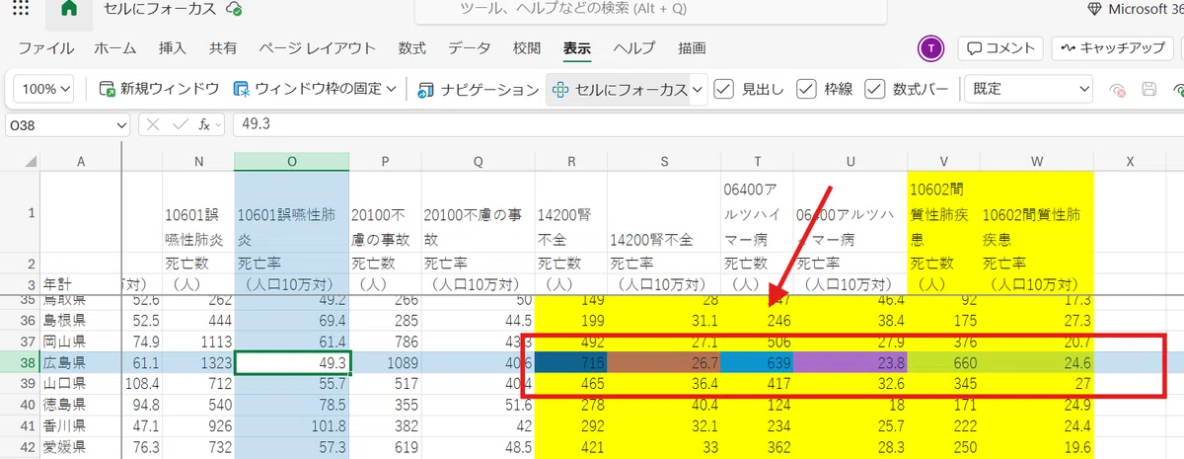Expand the fx function dropdown chevron

pos(219,124)
